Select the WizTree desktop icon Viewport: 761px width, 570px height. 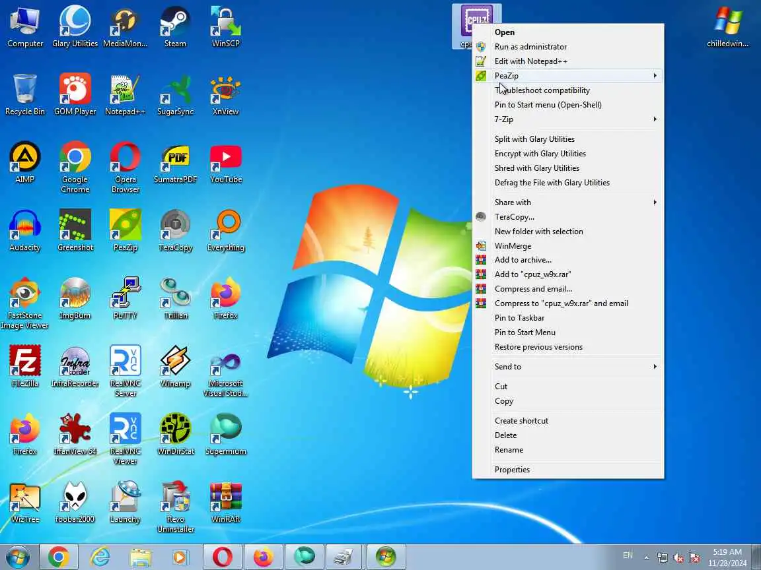point(24,501)
